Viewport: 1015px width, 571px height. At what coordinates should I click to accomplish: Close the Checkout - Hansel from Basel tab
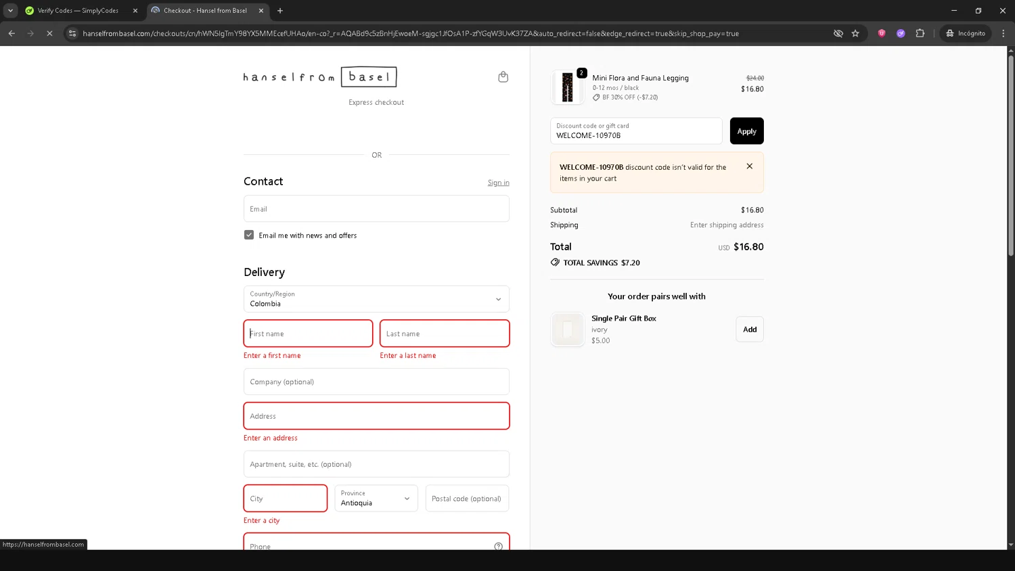[x=261, y=11]
